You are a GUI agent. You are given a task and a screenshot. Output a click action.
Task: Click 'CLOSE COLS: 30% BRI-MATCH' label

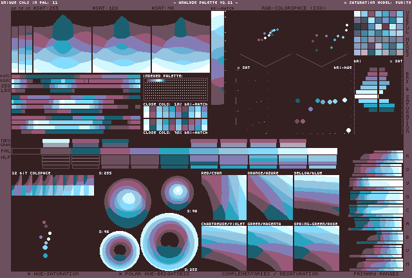click(175, 133)
